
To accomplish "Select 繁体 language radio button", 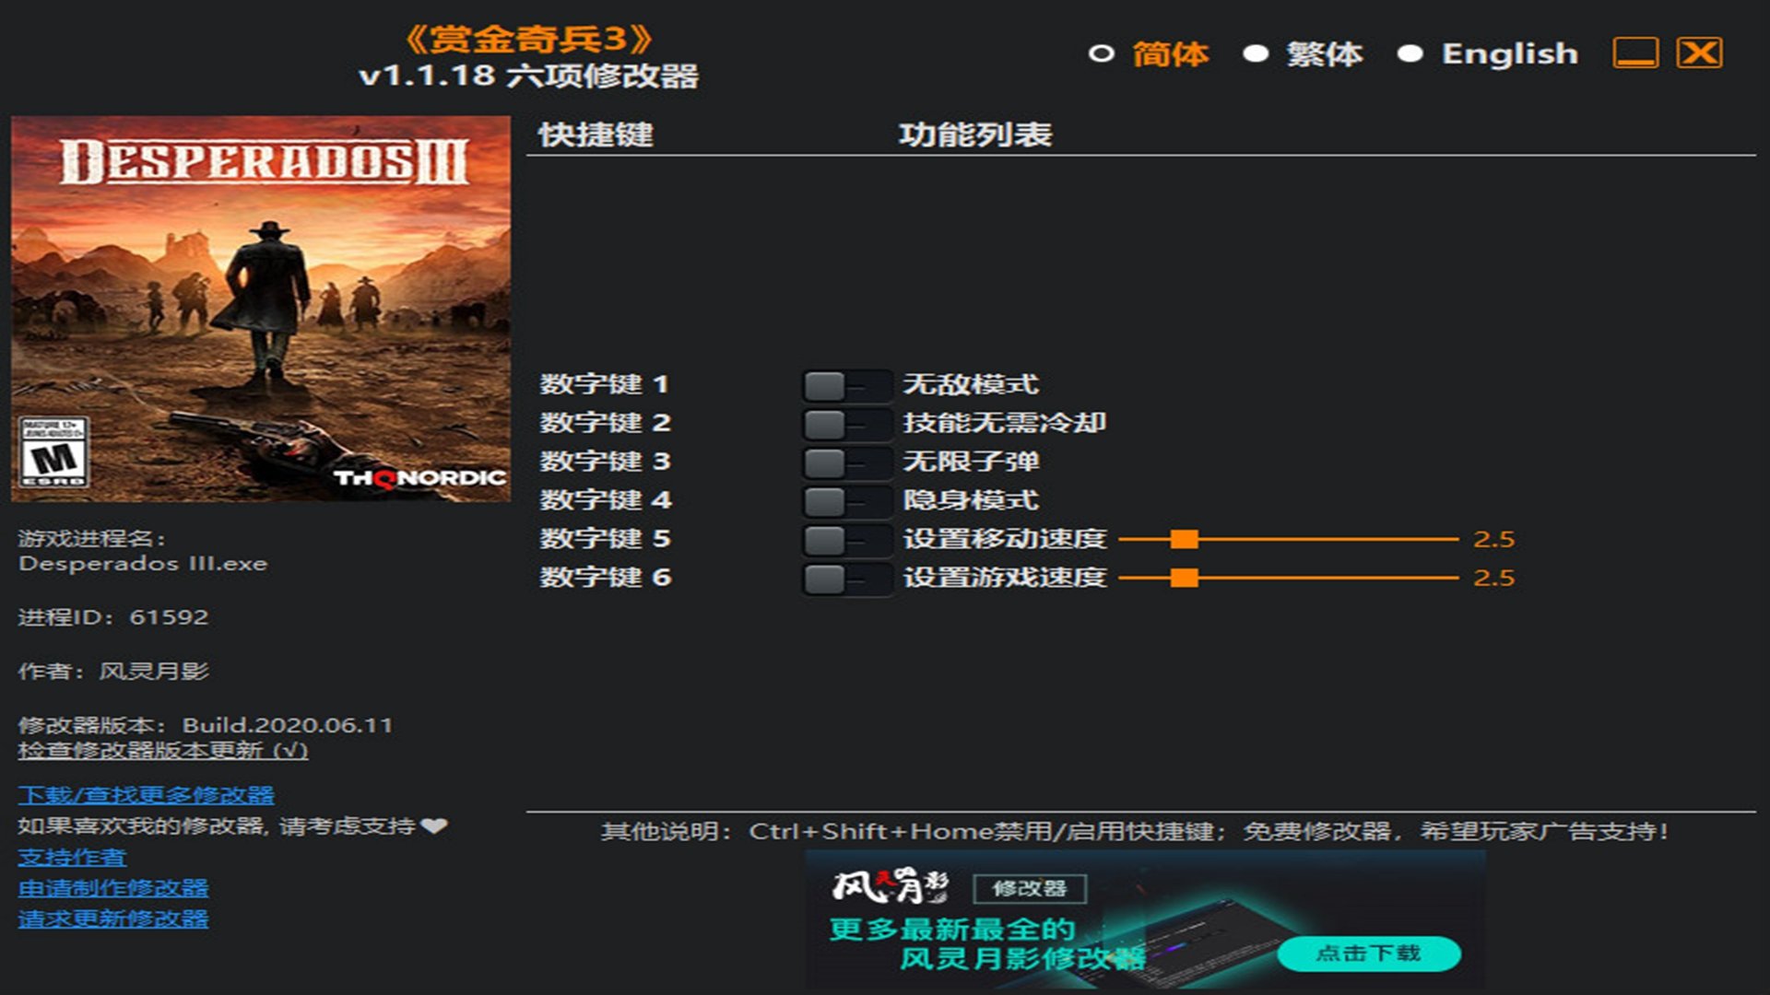I will 1255,53.
